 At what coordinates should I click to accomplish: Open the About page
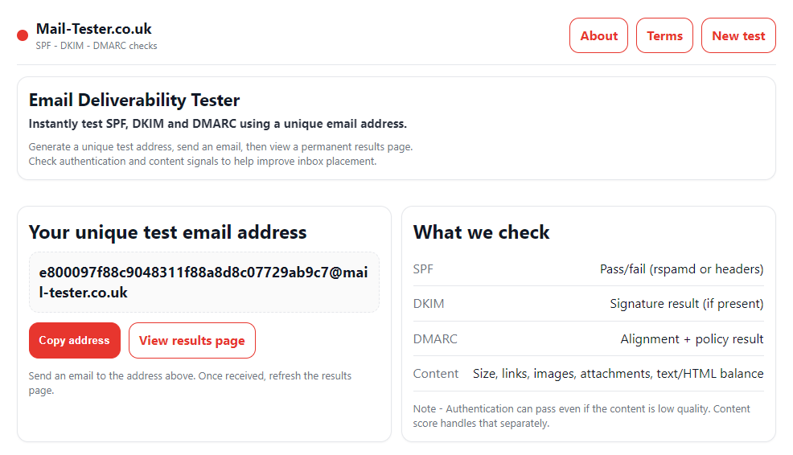click(x=598, y=35)
